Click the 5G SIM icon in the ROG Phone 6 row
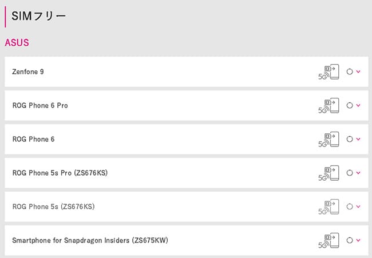This screenshot has width=372, height=258. (x=329, y=139)
